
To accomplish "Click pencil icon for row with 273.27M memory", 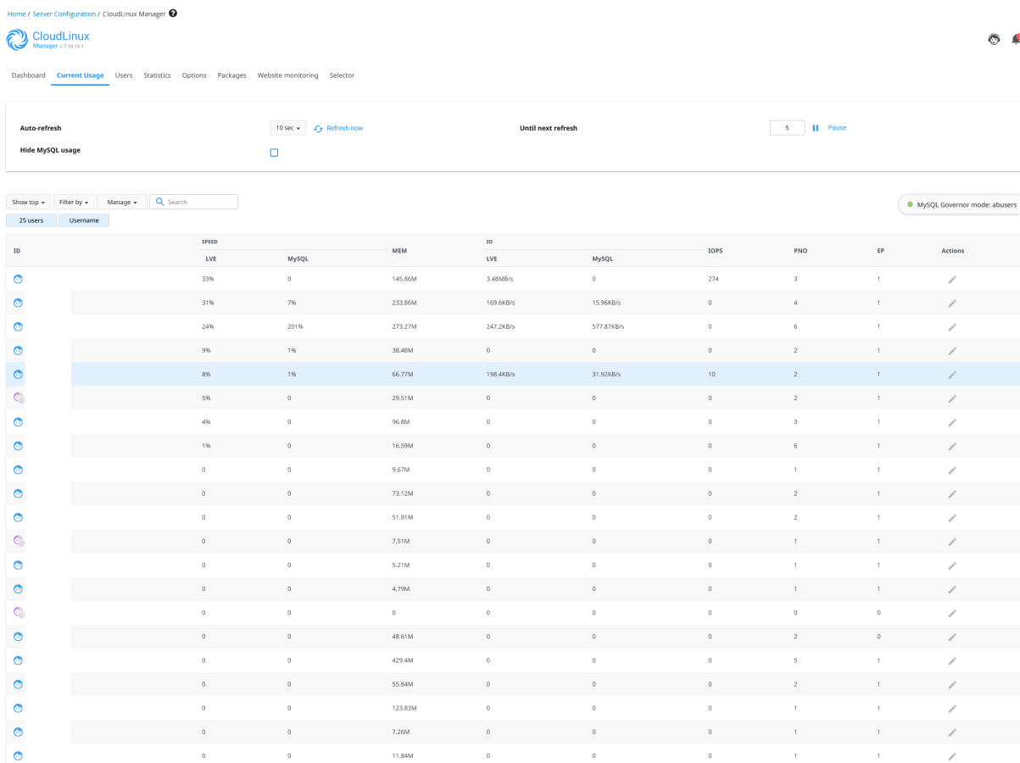I will coord(952,327).
